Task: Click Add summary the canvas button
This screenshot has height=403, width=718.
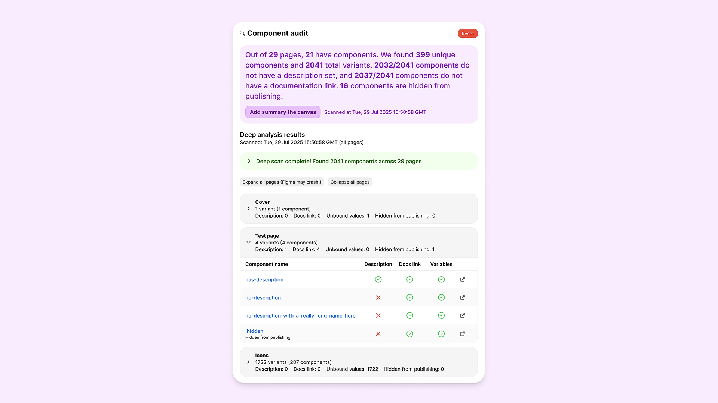Action: (283, 112)
